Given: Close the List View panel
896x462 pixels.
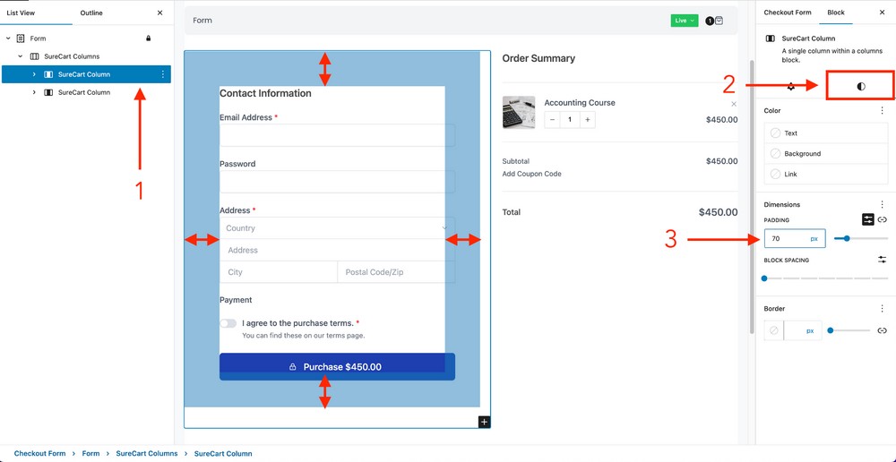Looking at the screenshot, I should point(159,13).
